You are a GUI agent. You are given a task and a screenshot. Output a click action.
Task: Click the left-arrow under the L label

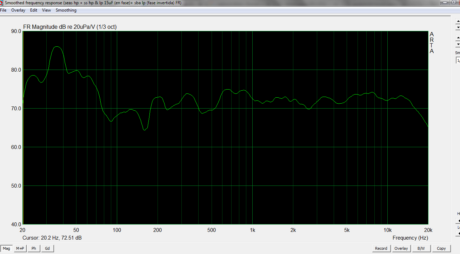[458, 234]
